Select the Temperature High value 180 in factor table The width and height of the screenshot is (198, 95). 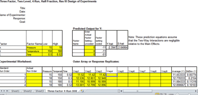point(57,51)
